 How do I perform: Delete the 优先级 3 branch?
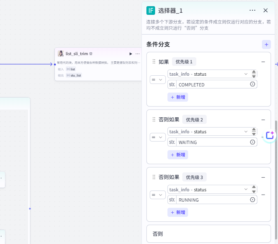click(263, 177)
